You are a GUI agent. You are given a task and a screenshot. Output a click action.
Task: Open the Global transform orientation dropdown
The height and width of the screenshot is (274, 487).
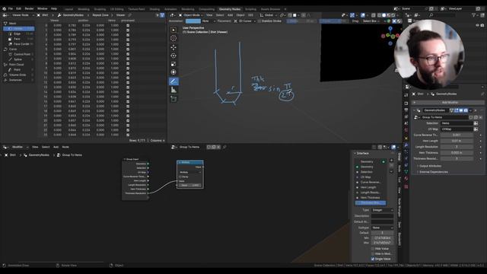268,15
